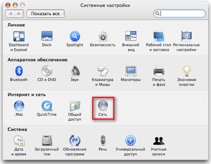Open Дата и время preferences
Screen dimensions: 211x164
tap(19, 141)
